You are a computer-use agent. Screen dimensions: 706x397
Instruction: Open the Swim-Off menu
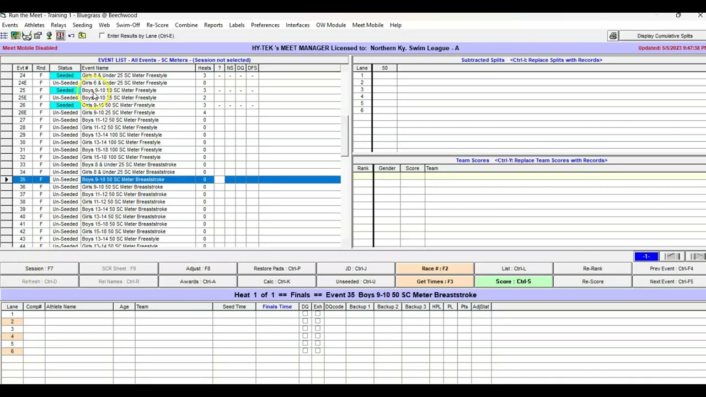point(128,25)
